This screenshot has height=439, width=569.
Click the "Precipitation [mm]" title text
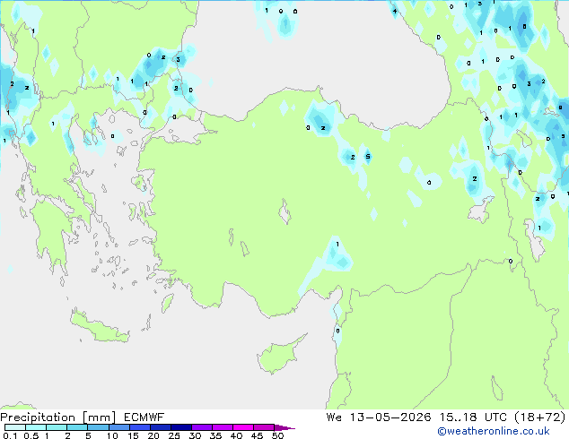pyautogui.click(x=58, y=417)
